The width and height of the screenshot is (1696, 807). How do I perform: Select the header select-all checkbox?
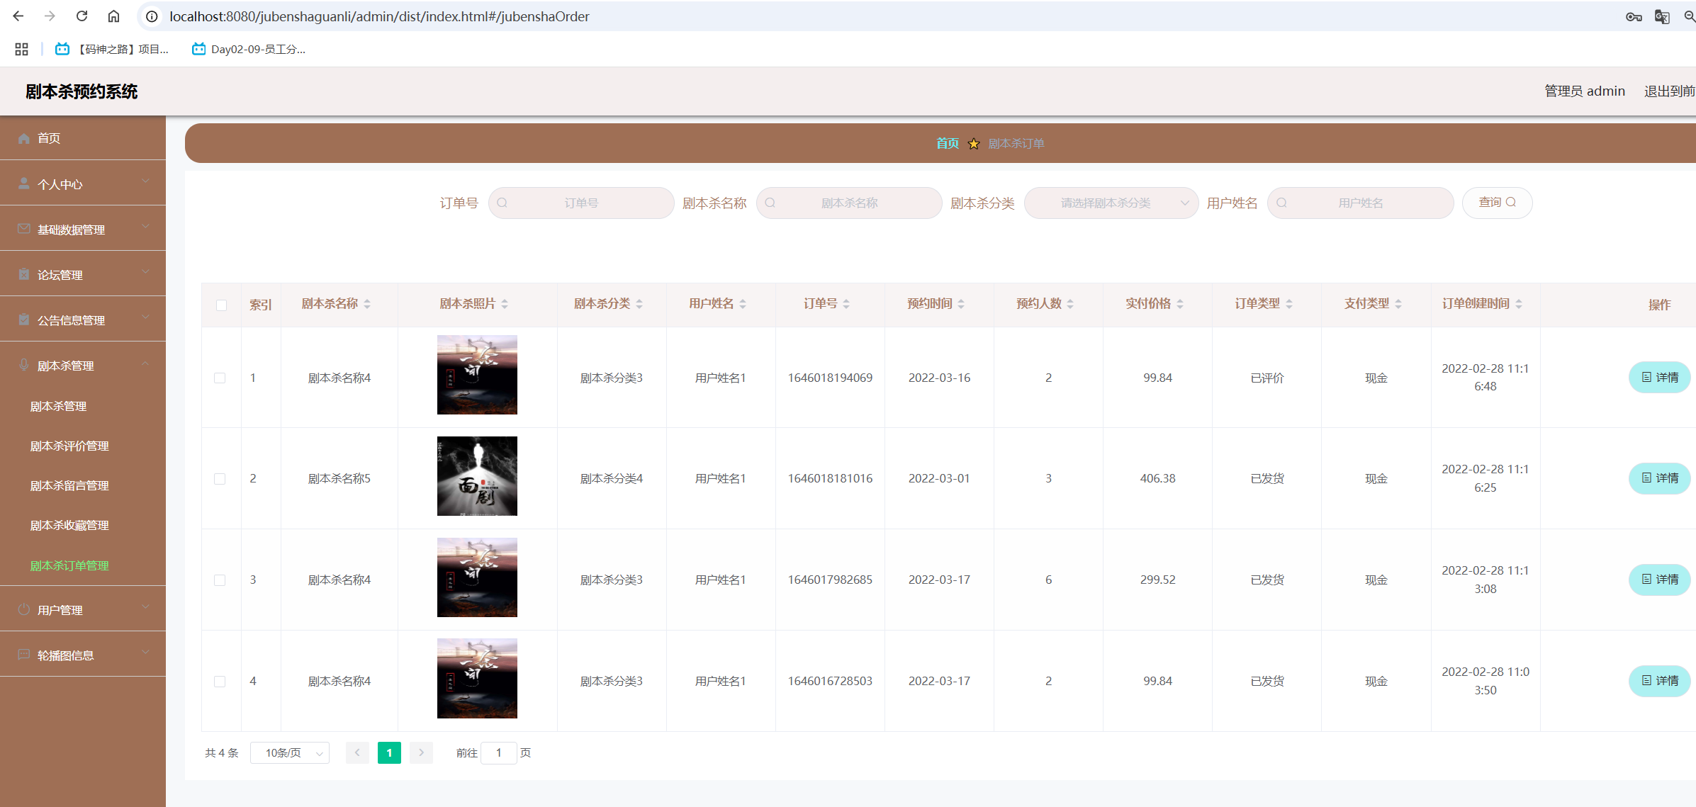tap(221, 305)
